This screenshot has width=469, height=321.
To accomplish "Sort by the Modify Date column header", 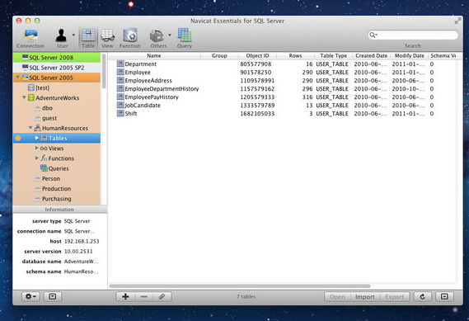I will tap(409, 55).
